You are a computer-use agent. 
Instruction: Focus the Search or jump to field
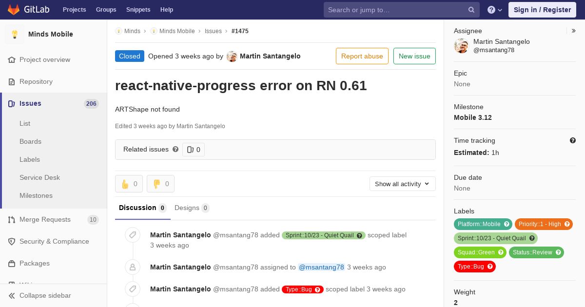point(402,10)
